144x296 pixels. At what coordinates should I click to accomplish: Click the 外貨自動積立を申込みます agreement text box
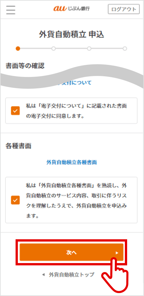click(x=71, y=200)
